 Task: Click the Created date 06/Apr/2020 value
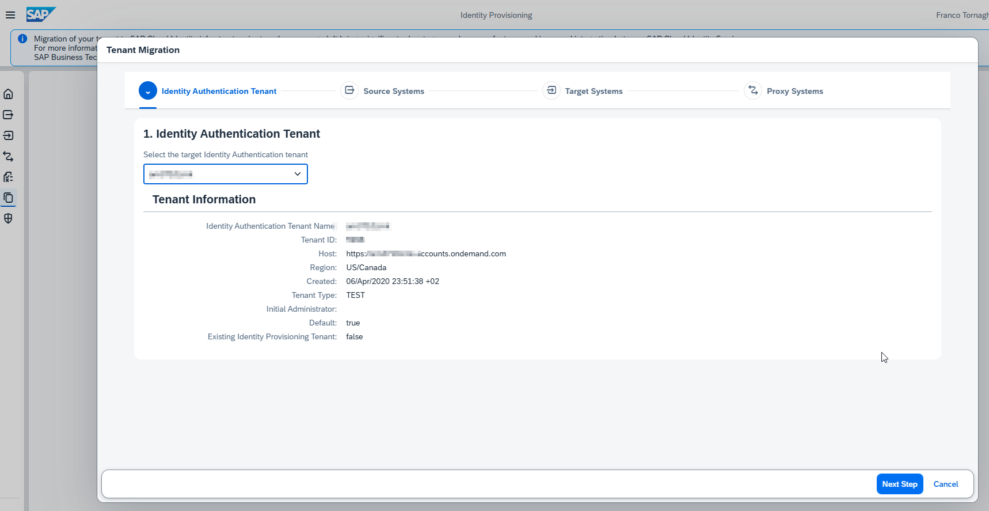[393, 281]
